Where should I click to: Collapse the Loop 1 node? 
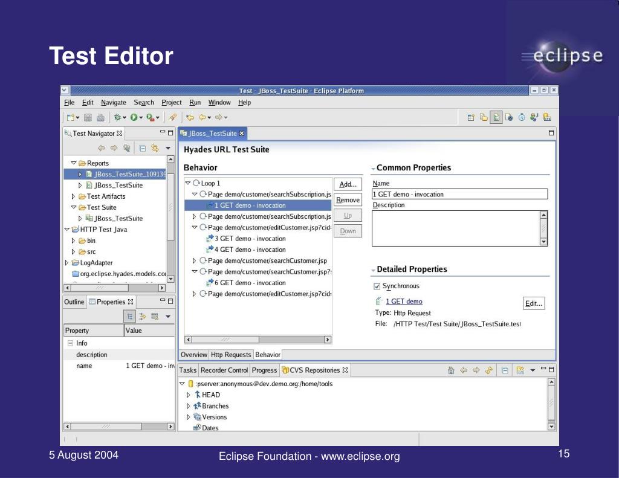[x=189, y=183]
